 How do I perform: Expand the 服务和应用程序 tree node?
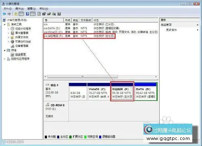click(x=5, y=59)
